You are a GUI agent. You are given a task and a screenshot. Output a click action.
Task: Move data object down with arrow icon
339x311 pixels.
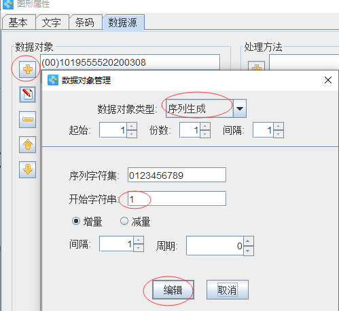(27, 169)
